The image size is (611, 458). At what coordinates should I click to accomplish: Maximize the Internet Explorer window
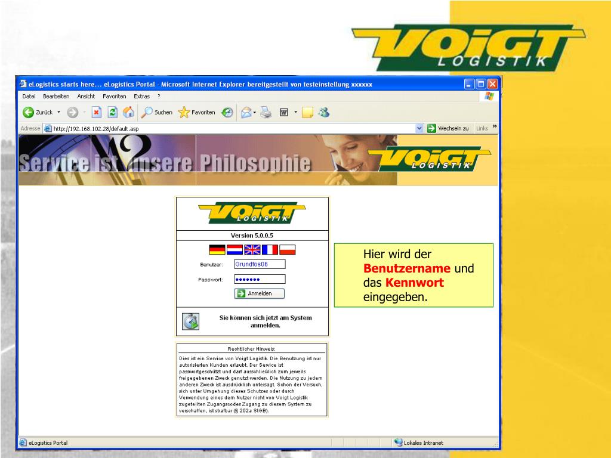[482, 83]
